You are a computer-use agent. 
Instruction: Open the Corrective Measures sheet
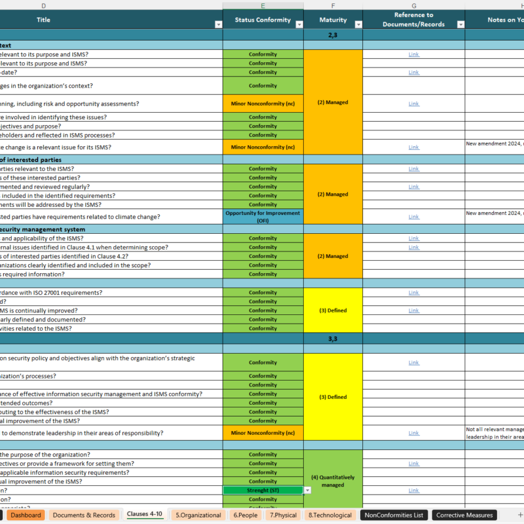(x=464, y=515)
